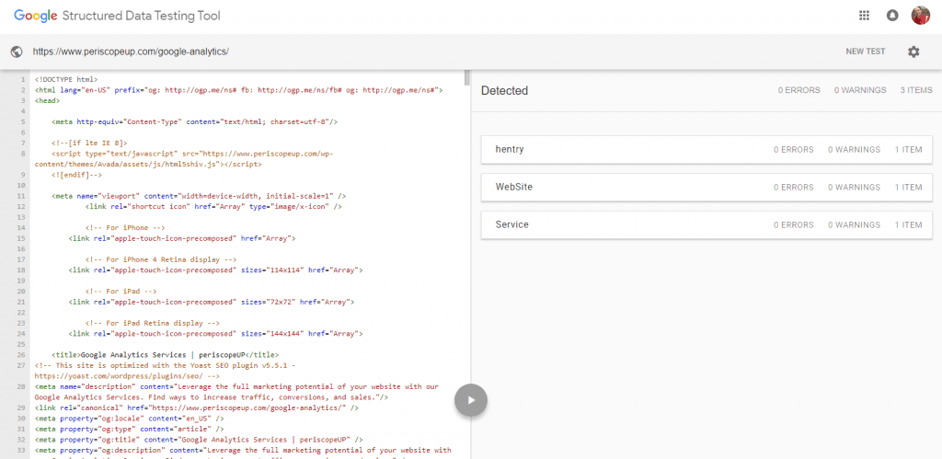Screen dimensions: 942x459
Task: Click the canonical link code line
Action: [197, 407]
